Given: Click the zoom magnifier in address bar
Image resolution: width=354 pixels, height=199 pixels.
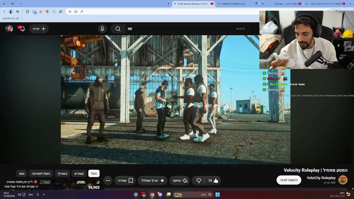Looking at the screenshot, I should click(82, 12).
